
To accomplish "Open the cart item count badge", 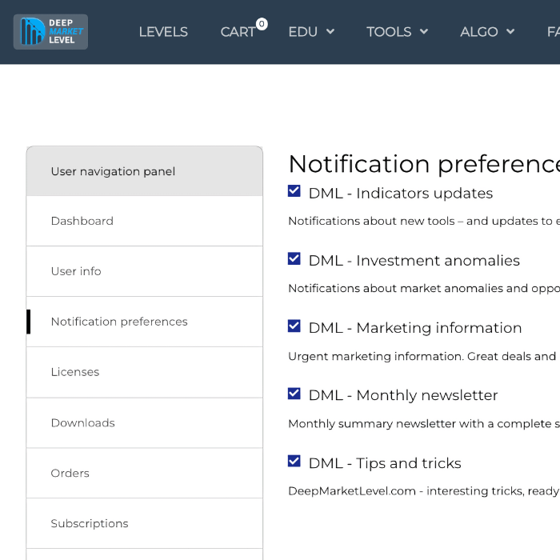I will (x=262, y=24).
